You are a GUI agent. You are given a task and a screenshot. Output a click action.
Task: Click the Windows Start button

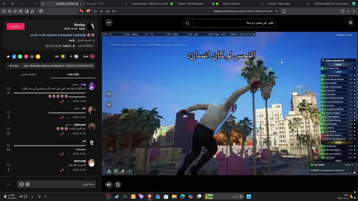click(x=249, y=197)
